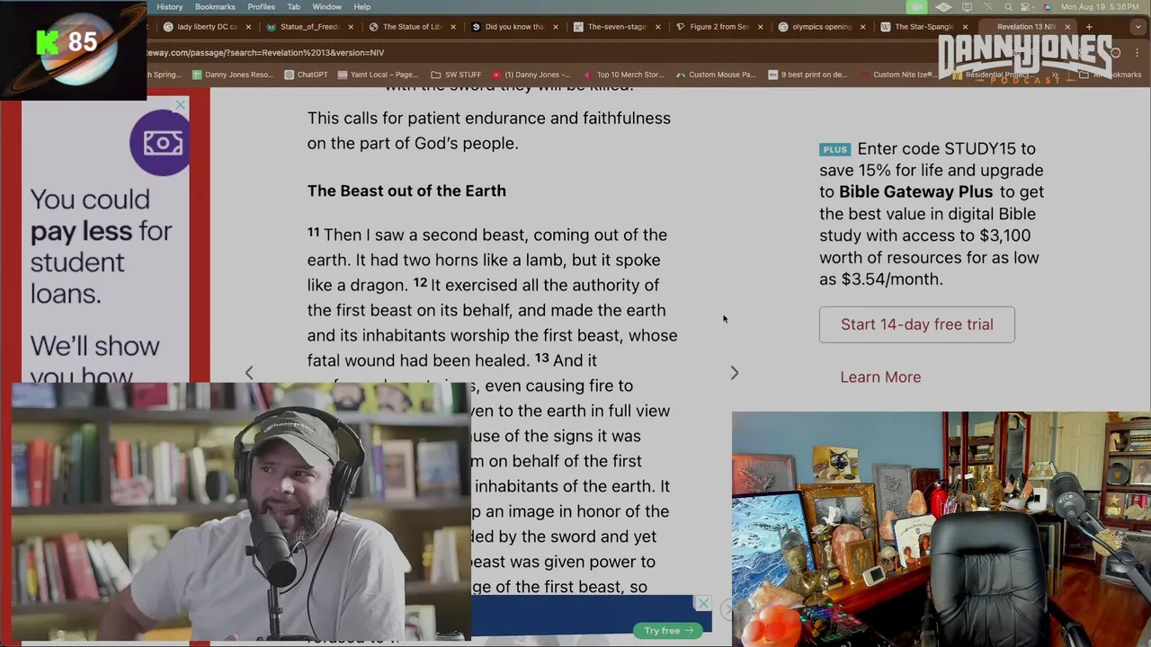1151x647 pixels.
Task: Open the Help menu
Action: (361, 7)
